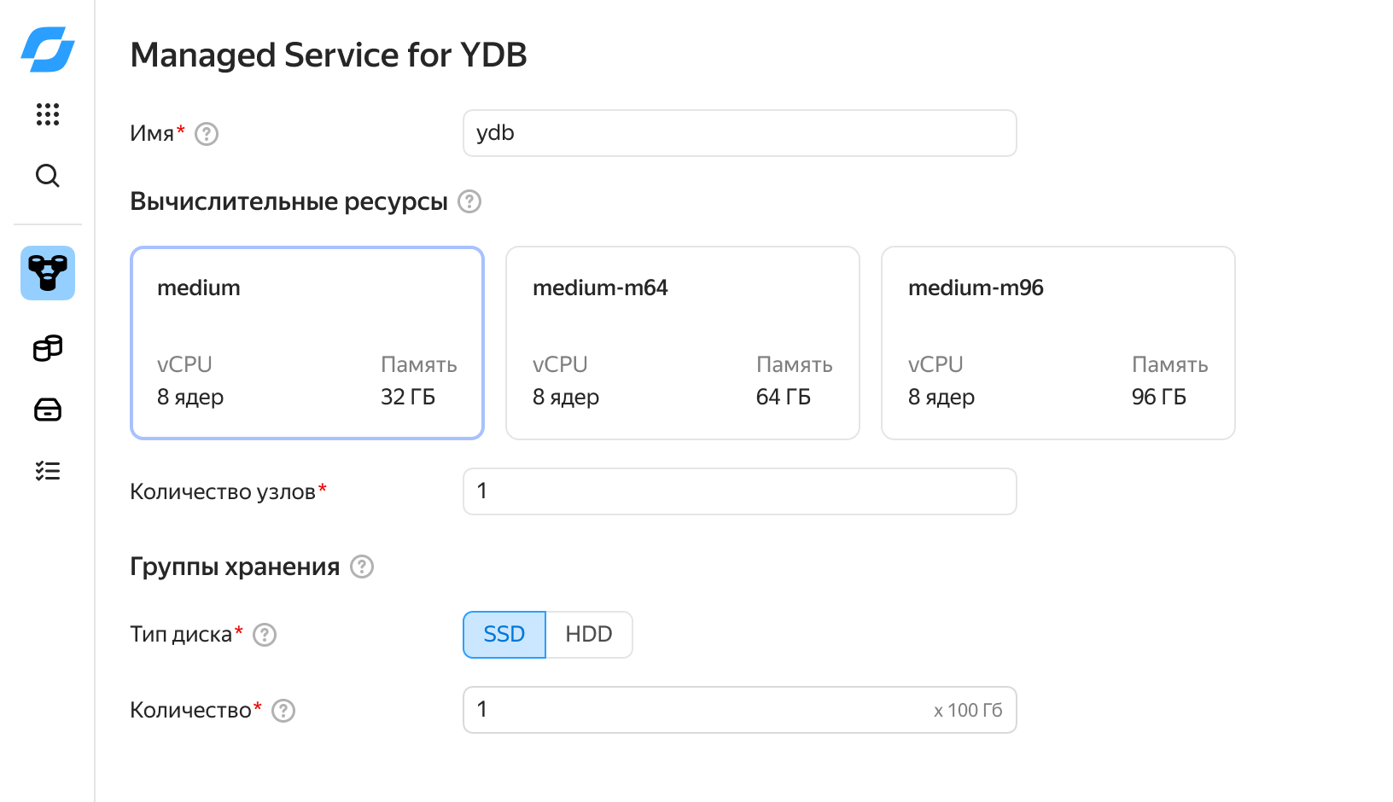Switch the disk type to HDD
This screenshot has width=1393, height=802.
pos(589,634)
